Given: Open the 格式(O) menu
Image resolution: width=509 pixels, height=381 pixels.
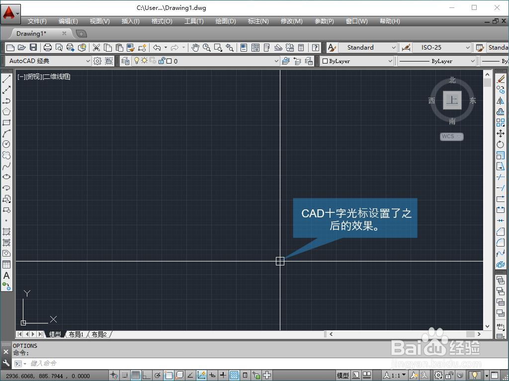Looking at the screenshot, I should (x=162, y=21).
